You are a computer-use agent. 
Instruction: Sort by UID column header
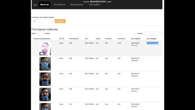(x=86, y=39)
